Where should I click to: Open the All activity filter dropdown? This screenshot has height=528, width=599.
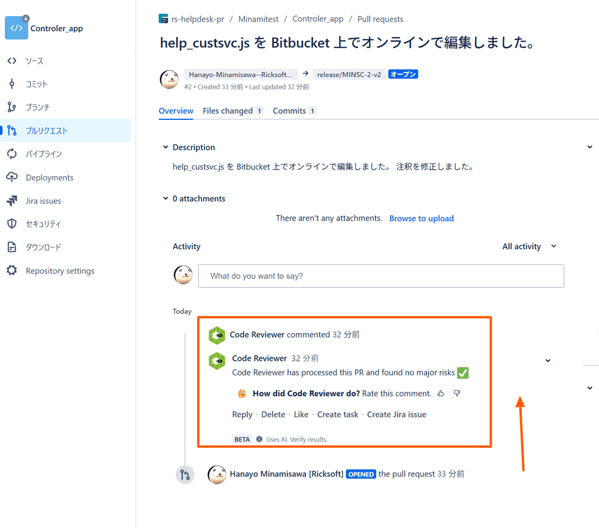tap(530, 246)
